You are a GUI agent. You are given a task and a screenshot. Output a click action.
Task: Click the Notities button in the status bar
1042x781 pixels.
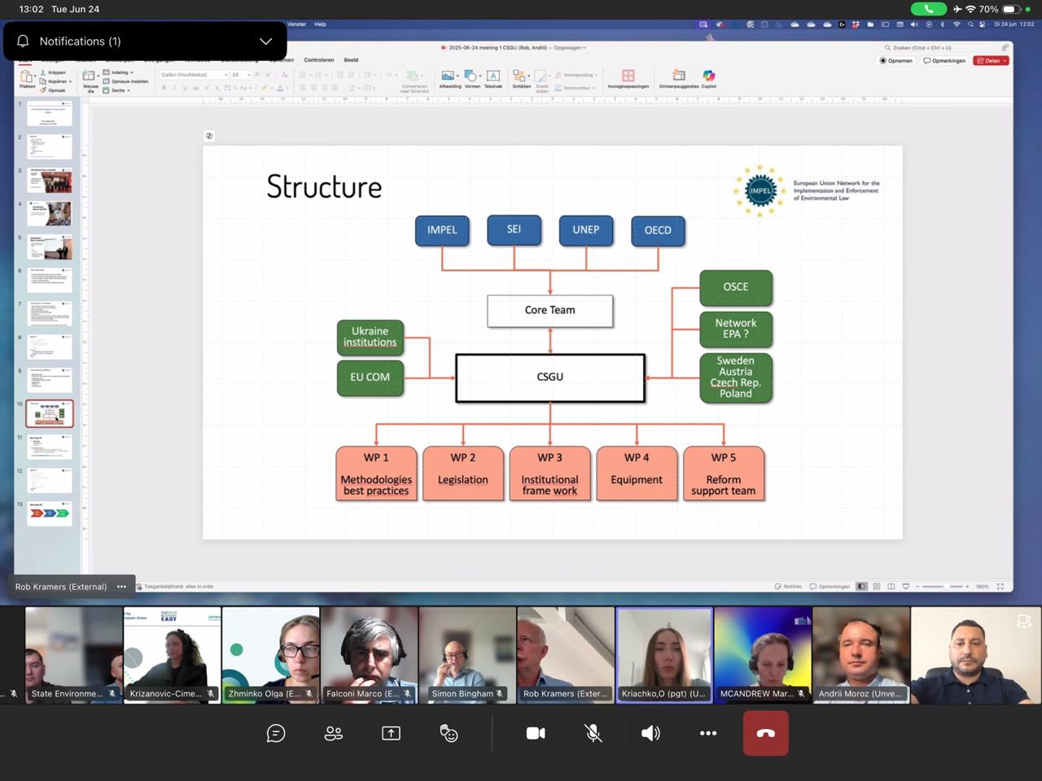pos(789,587)
